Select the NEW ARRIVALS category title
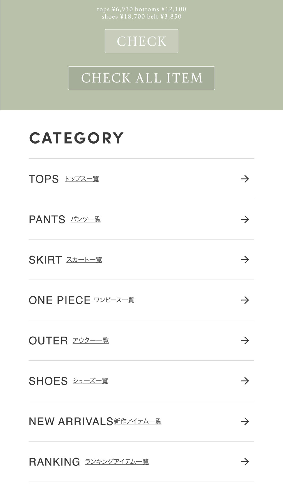 [71, 422]
